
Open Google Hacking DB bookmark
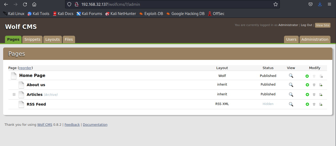185,14
